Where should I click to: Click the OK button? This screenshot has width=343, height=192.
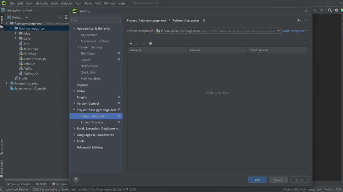257,180
